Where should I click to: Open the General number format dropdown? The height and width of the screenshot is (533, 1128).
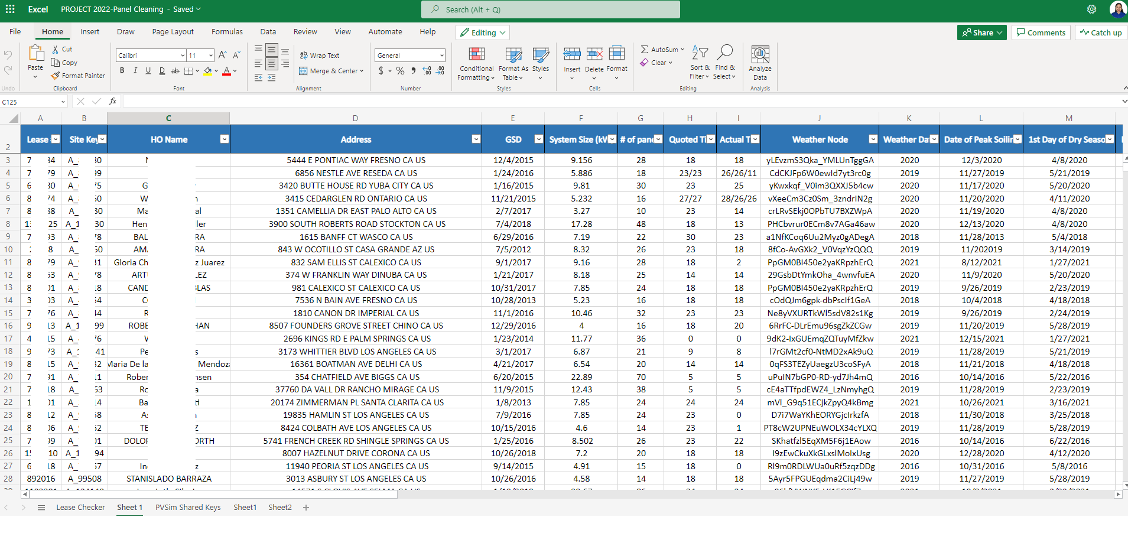441,56
